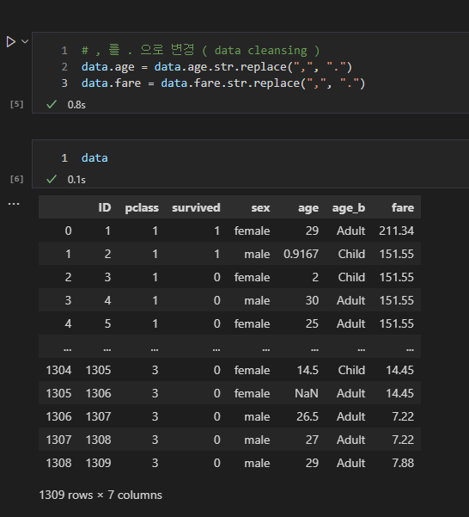Viewport: 469px width, 517px height.
Task: Click code line data.fare replace statement
Action: click(223, 83)
